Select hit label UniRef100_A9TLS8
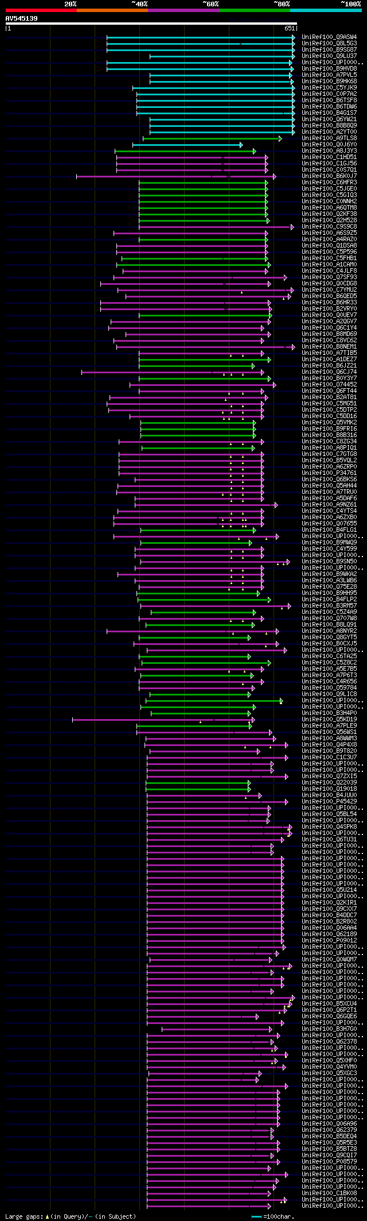The height and width of the screenshot is (1221, 367). (x=329, y=138)
